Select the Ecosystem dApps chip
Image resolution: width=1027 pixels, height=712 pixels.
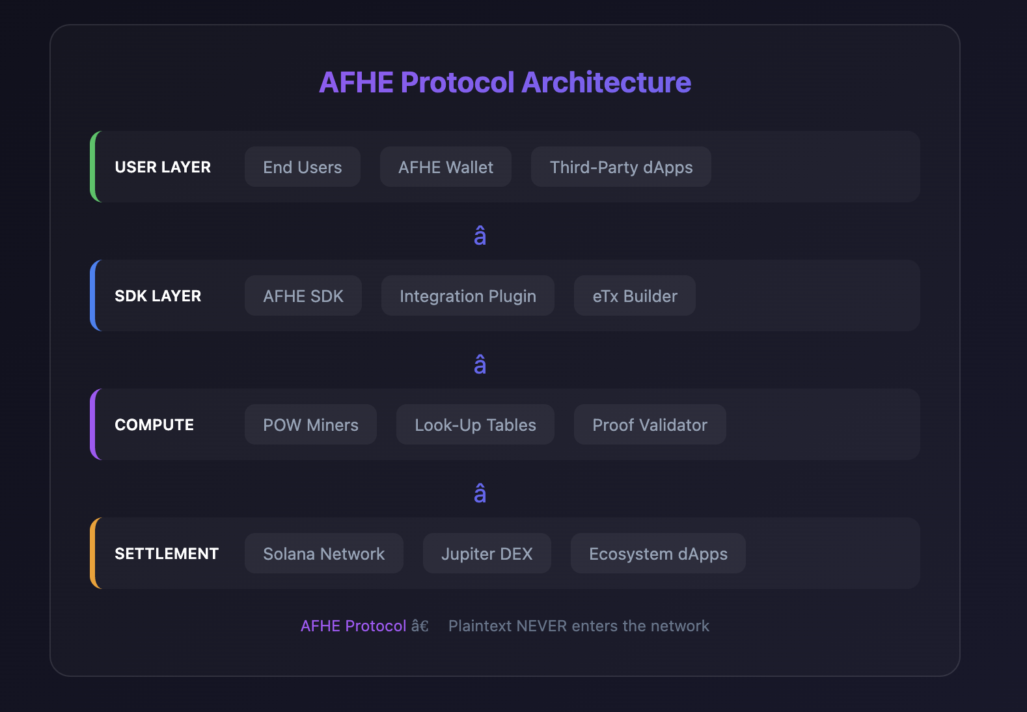(x=658, y=554)
